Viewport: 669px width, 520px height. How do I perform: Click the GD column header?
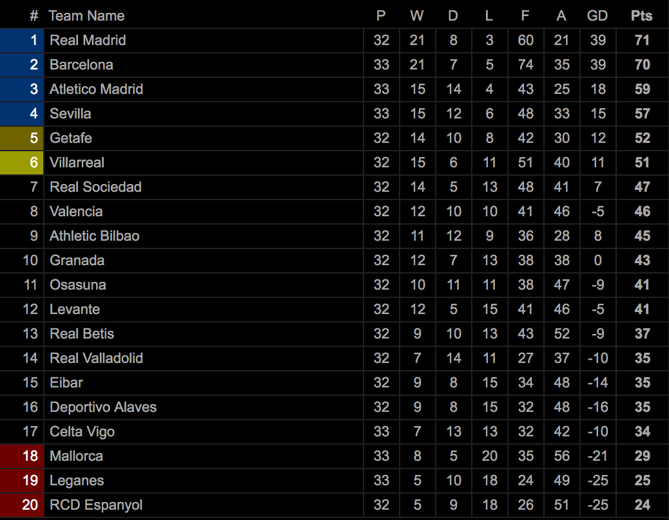(x=597, y=16)
